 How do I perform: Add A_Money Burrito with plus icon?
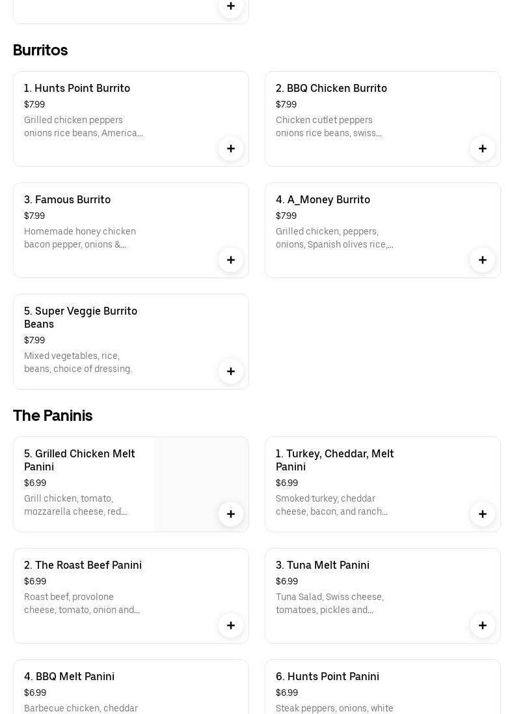(483, 260)
